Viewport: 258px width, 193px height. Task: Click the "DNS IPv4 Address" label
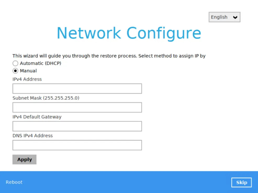[32, 136]
